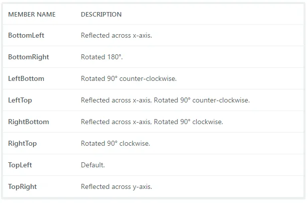Click "Reflected across x-axis" in RightBottom row

click(116, 122)
